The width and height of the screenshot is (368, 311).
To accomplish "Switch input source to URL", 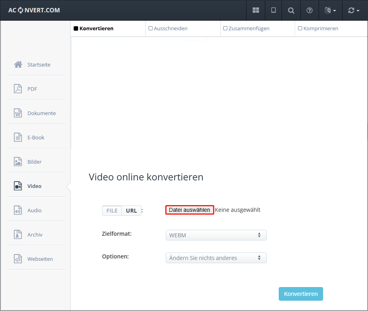I will [131, 211].
